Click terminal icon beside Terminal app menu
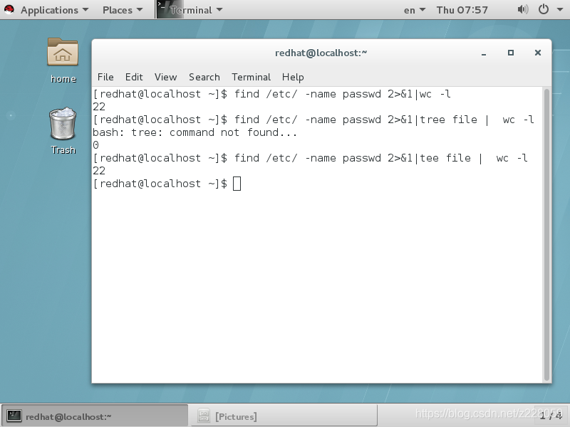 pyautogui.click(x=163, y=9)
